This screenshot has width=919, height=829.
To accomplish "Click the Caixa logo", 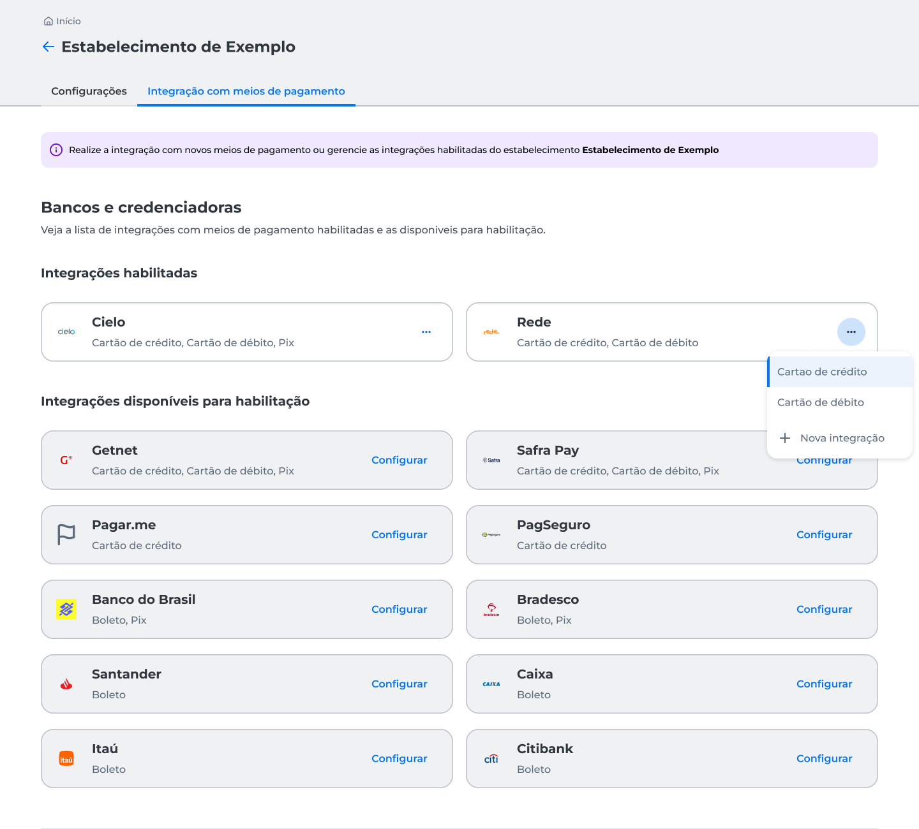I will [x=491, y=684].
